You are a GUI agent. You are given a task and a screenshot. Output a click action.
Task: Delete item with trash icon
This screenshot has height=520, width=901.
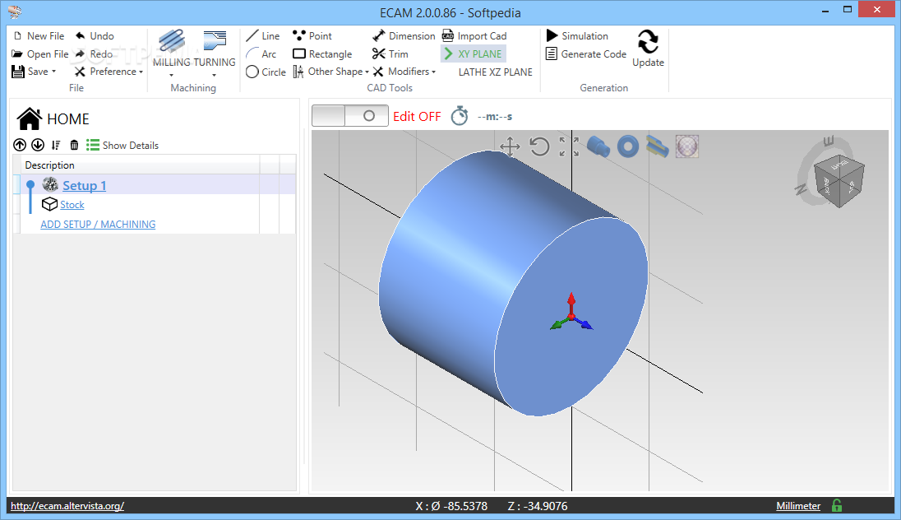point(74,145)
